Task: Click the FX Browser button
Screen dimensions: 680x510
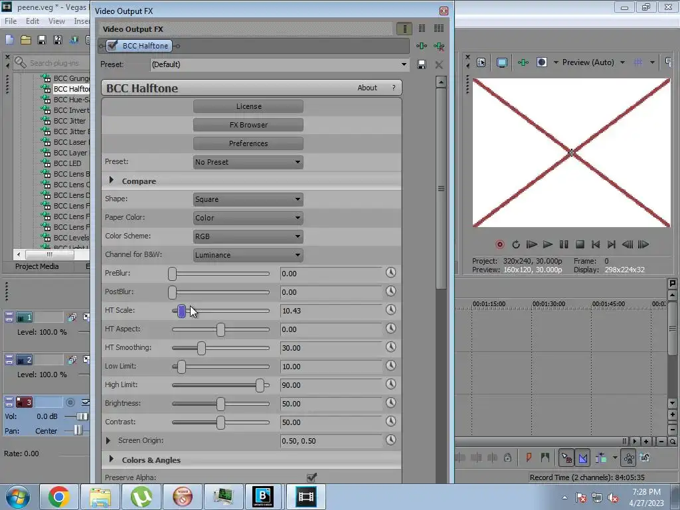Action: pyautogui.click(x=248, y=125)
